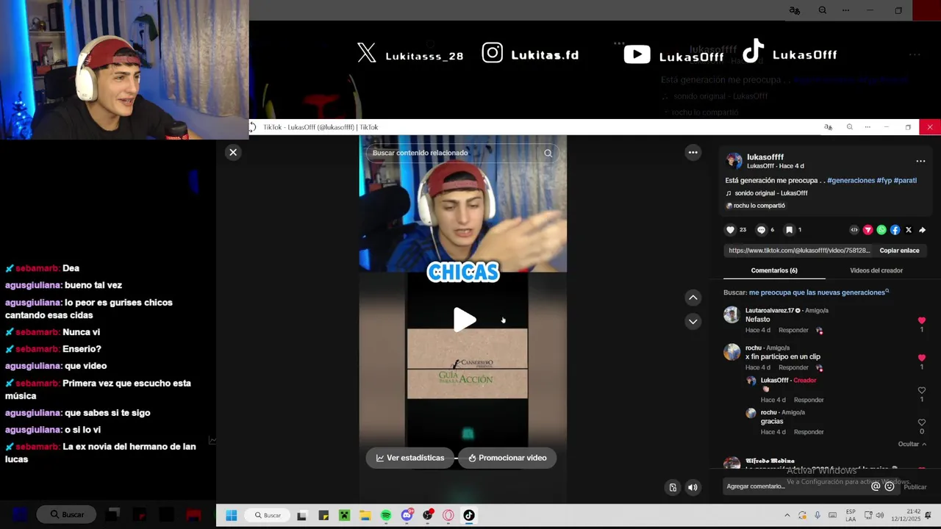Click the TikTok app icon in taskbar
The height and width of the screenshot is (529, 941).
(469, 516)
